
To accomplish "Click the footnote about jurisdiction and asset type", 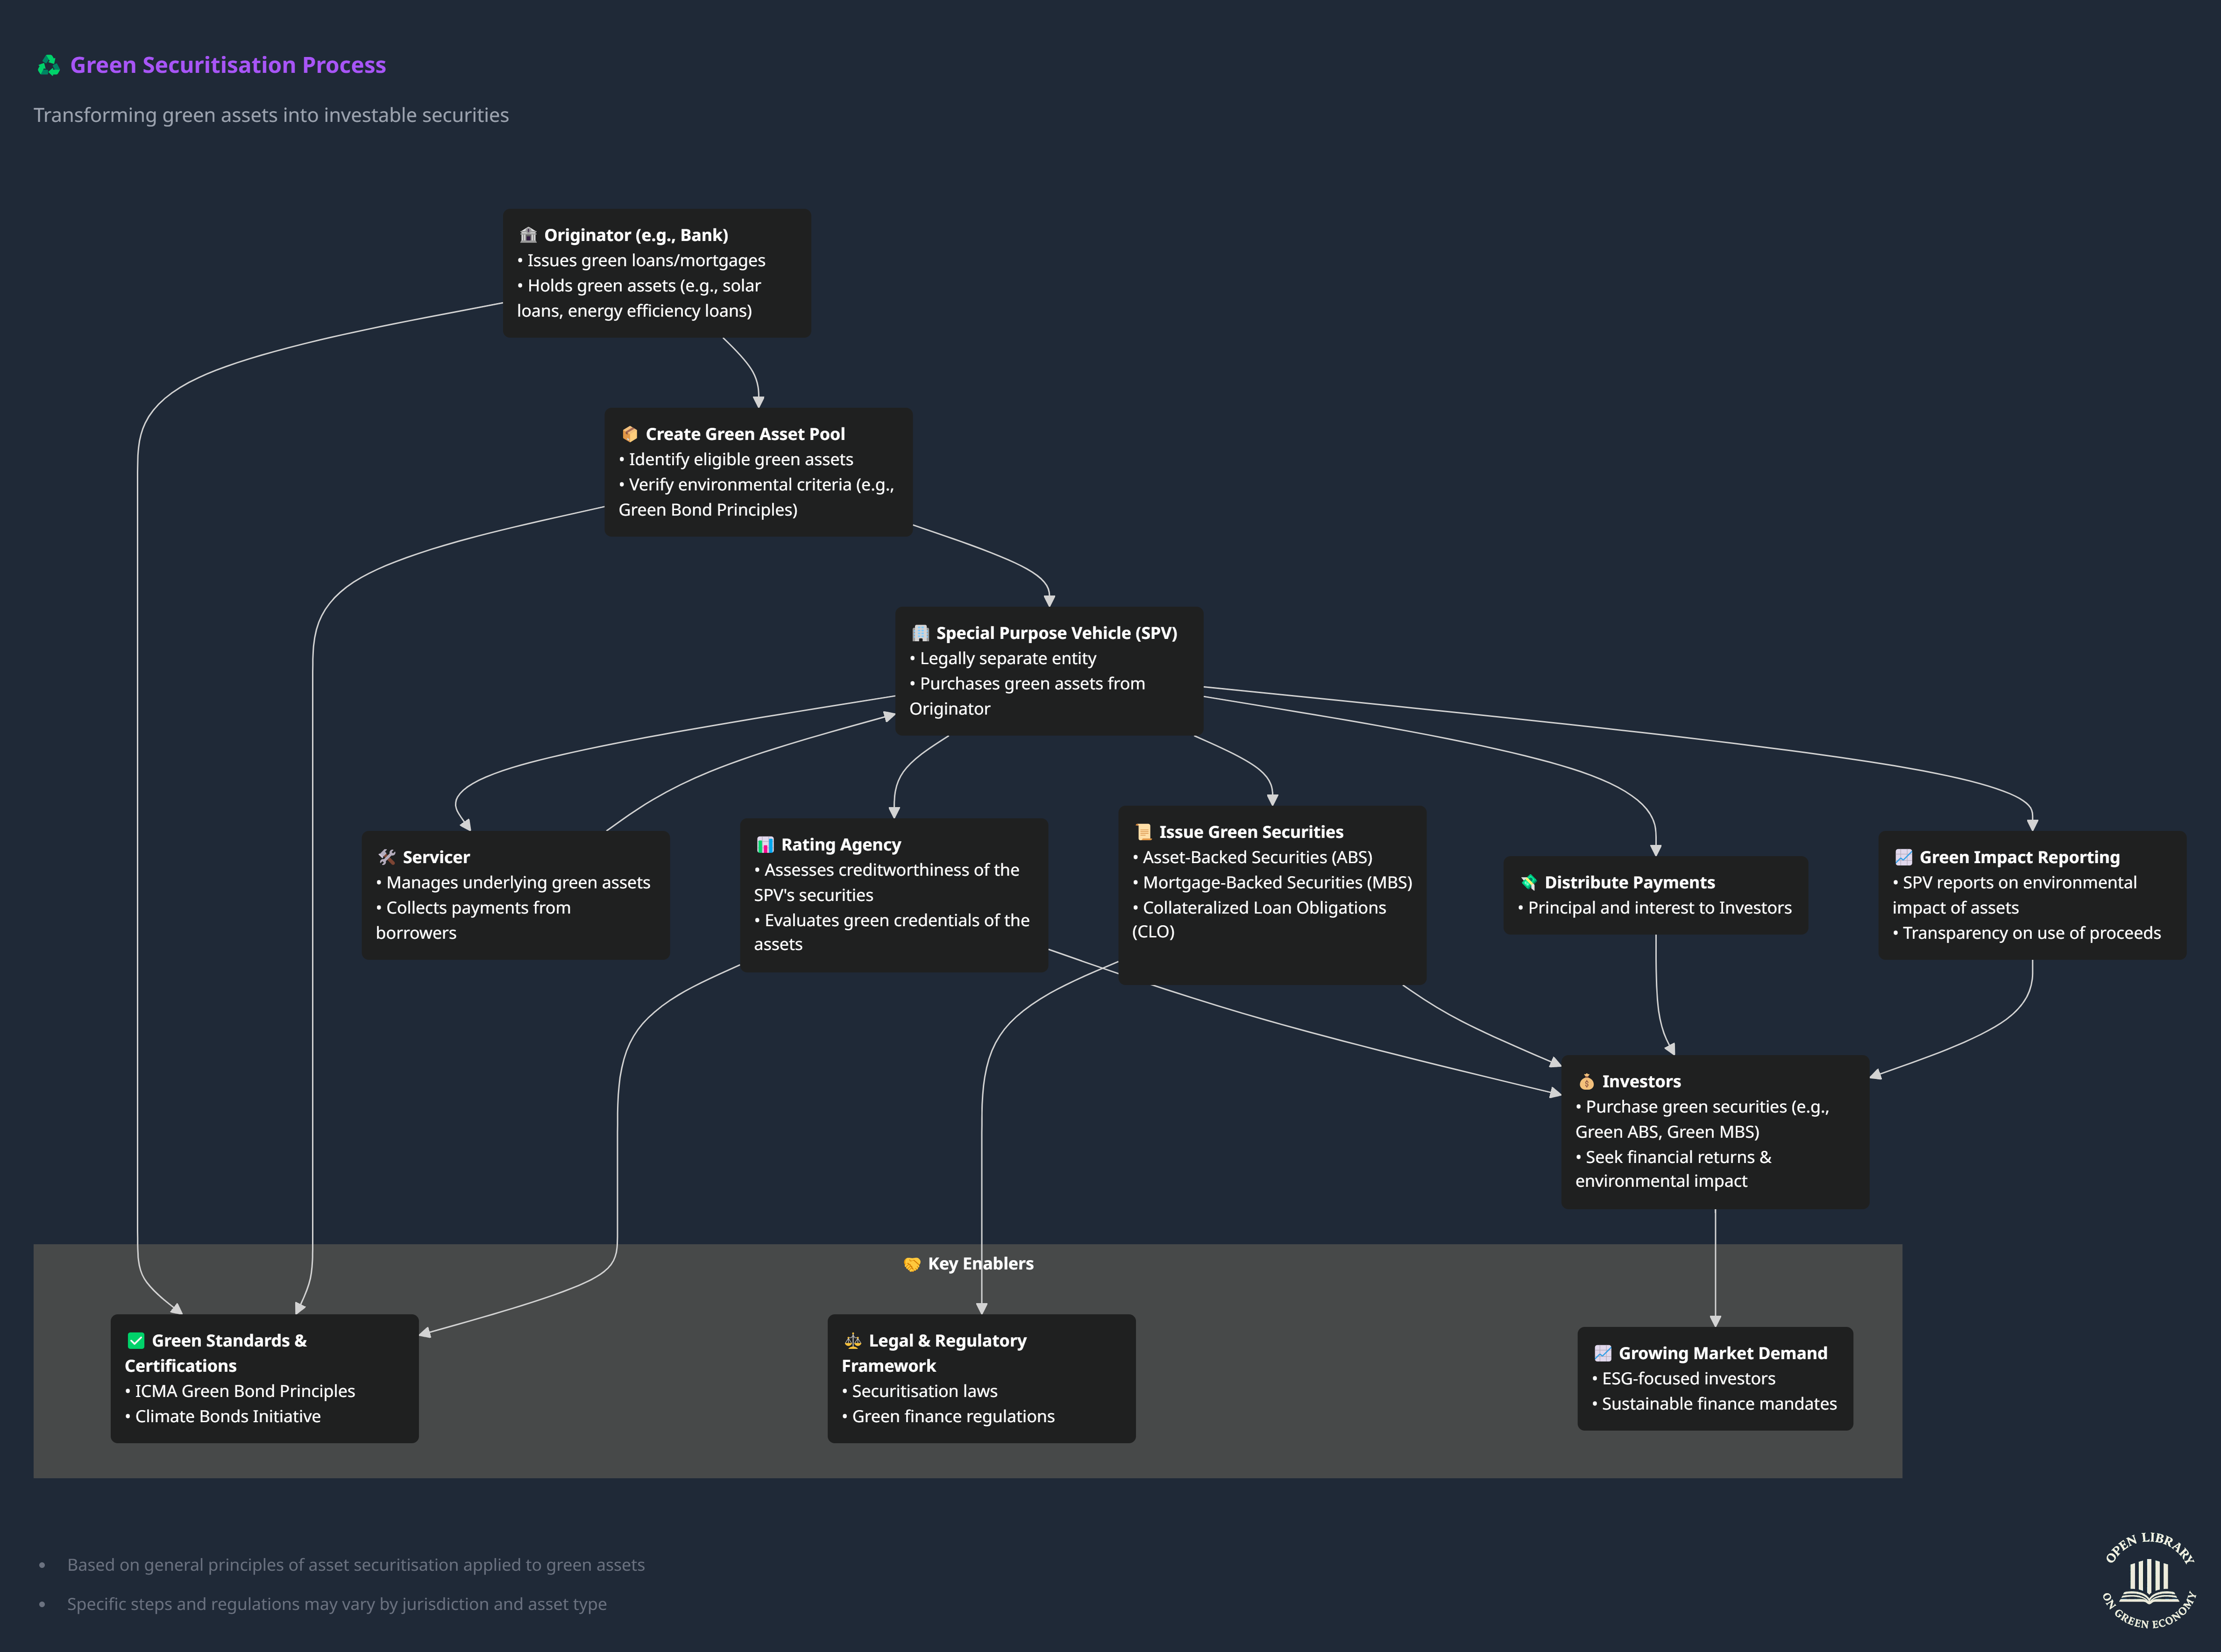I will (x=336, y=1604).
